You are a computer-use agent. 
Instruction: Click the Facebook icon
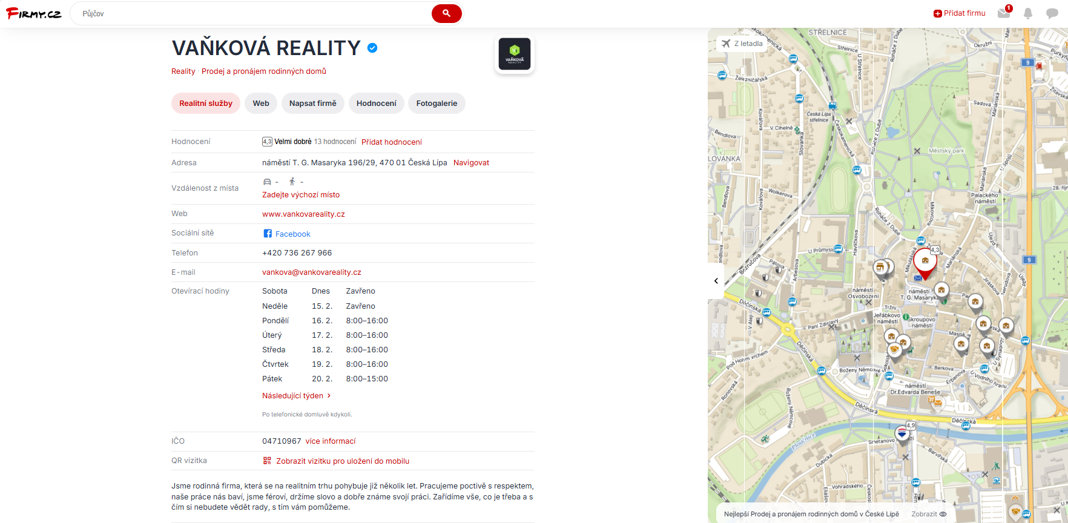pos(268,234)
